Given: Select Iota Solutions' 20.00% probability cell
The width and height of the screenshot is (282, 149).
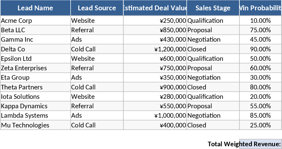Looking at the screenshot, I should (x=260, y=97).
